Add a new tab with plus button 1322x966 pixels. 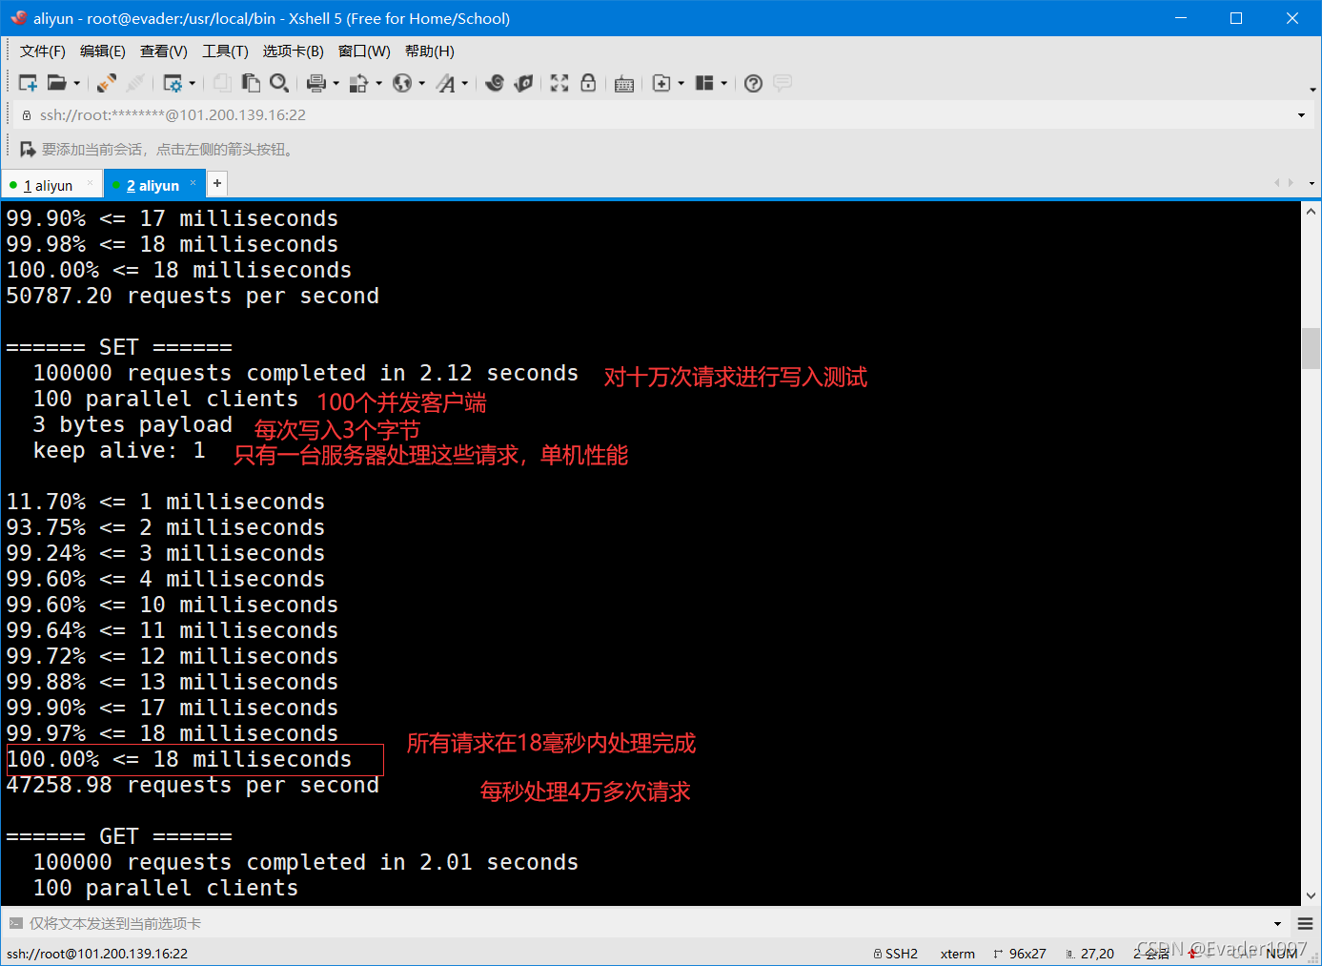(x=217, y=183)
